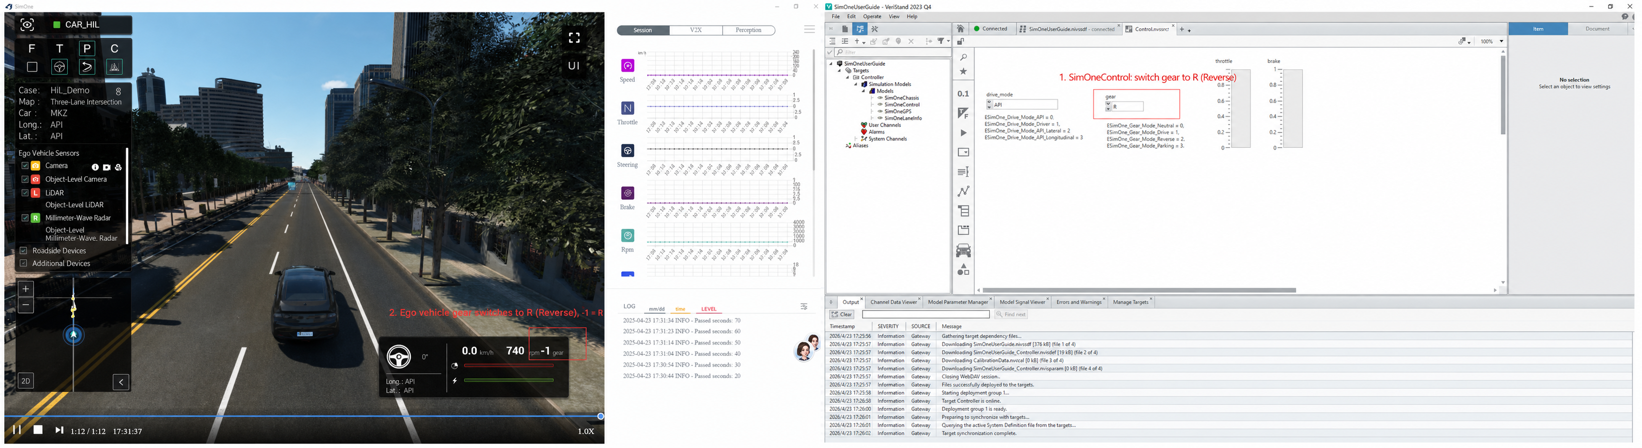
Task: Open the magnifier search palette icon
Action: (963, 57)
